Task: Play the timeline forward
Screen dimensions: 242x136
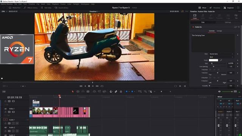Action: coord(93,86)
